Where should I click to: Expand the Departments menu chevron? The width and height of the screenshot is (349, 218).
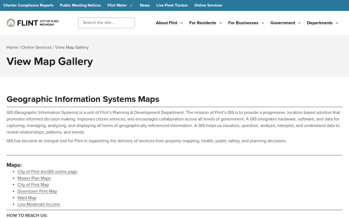click(x=337, y=23)
